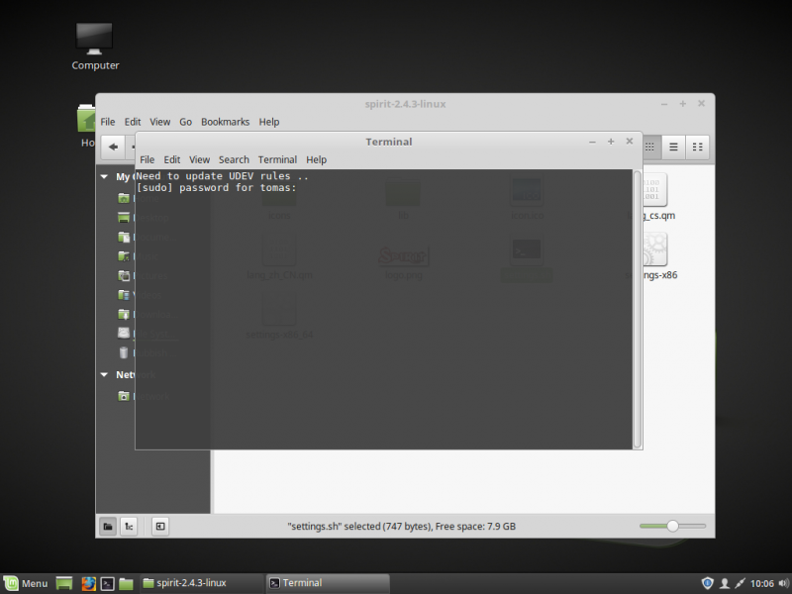Toggle the treeview sidebar button
Viewport: 792px width, 594px height.
point(129,526)
